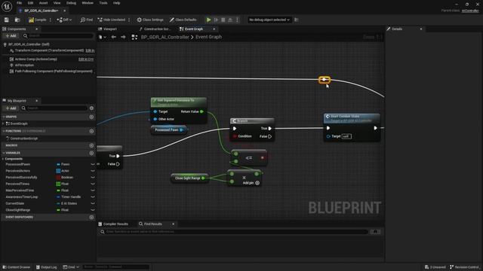The height and width of the screenshot is (271, 483).
Task: Click the Save blueprint icon
Action: [x=7, y=20]
